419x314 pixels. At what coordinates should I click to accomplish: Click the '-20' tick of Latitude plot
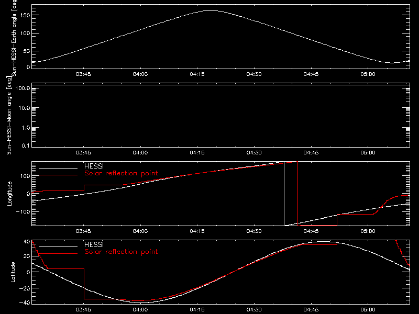25,288
